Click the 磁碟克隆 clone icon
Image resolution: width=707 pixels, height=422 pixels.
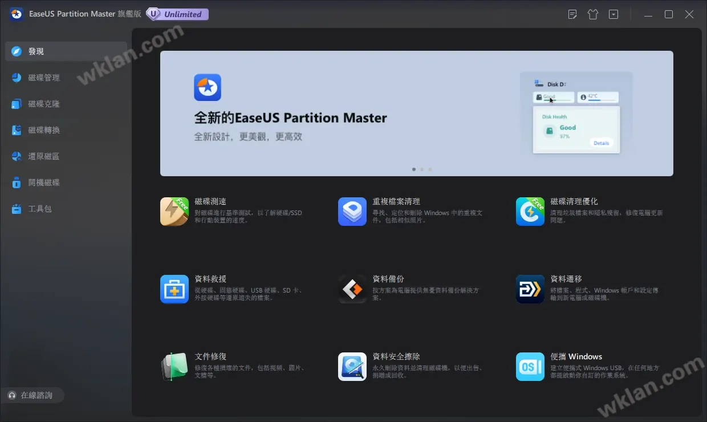point(17,104)
